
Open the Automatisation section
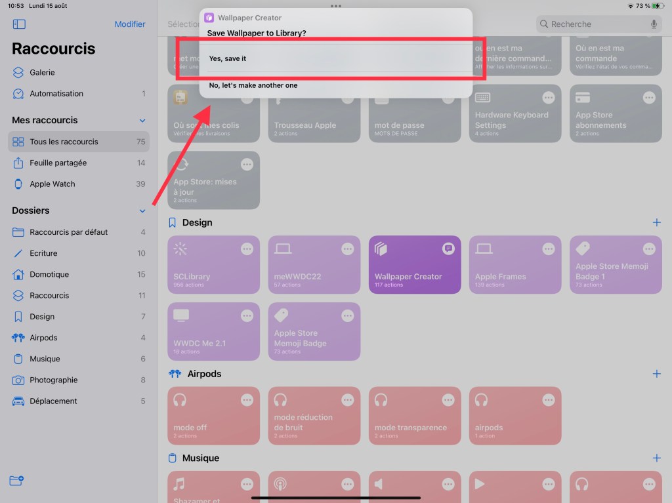(56, 94)
